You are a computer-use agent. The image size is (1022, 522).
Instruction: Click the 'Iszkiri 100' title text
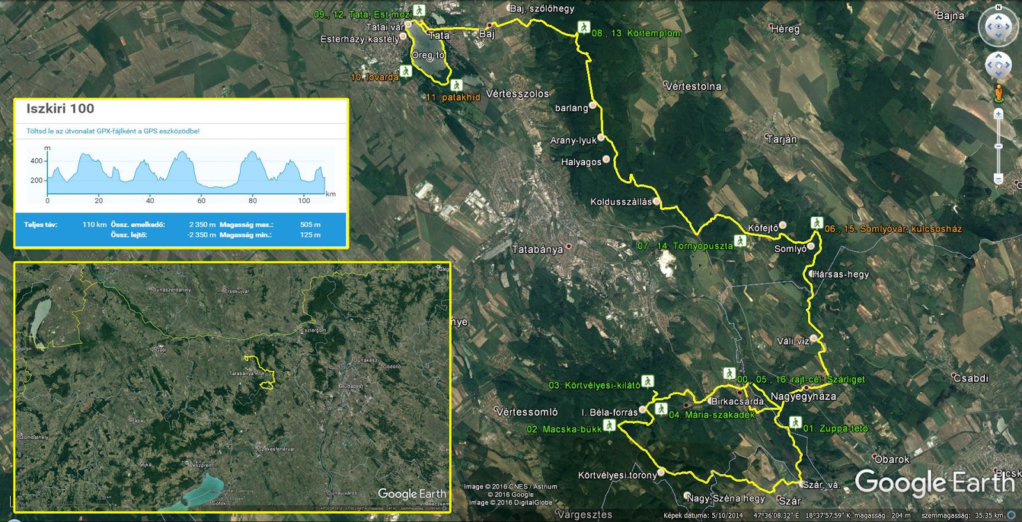(x=60, y=108)
